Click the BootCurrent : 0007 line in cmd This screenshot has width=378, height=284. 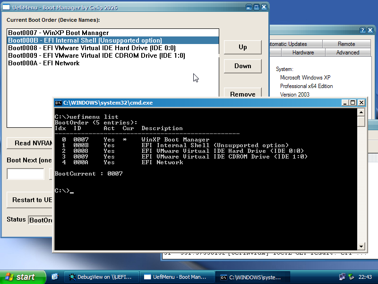88,174
